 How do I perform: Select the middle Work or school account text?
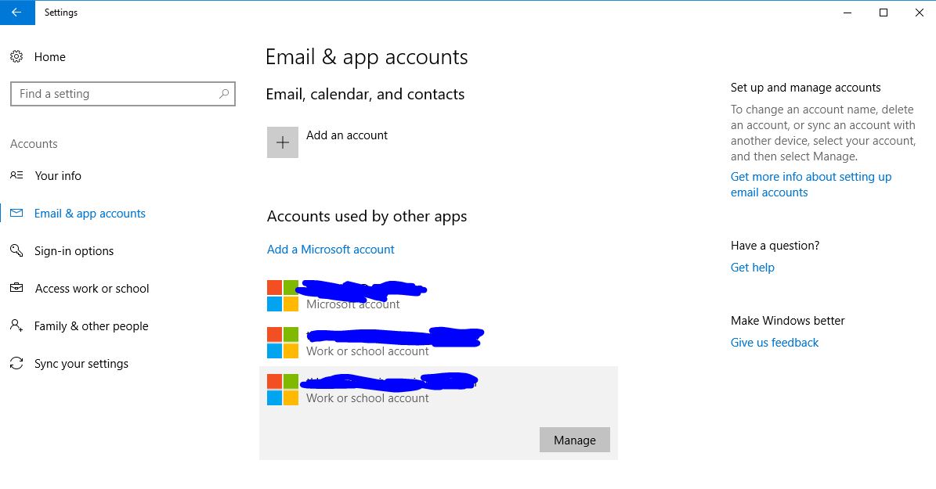tap(367, 351)
